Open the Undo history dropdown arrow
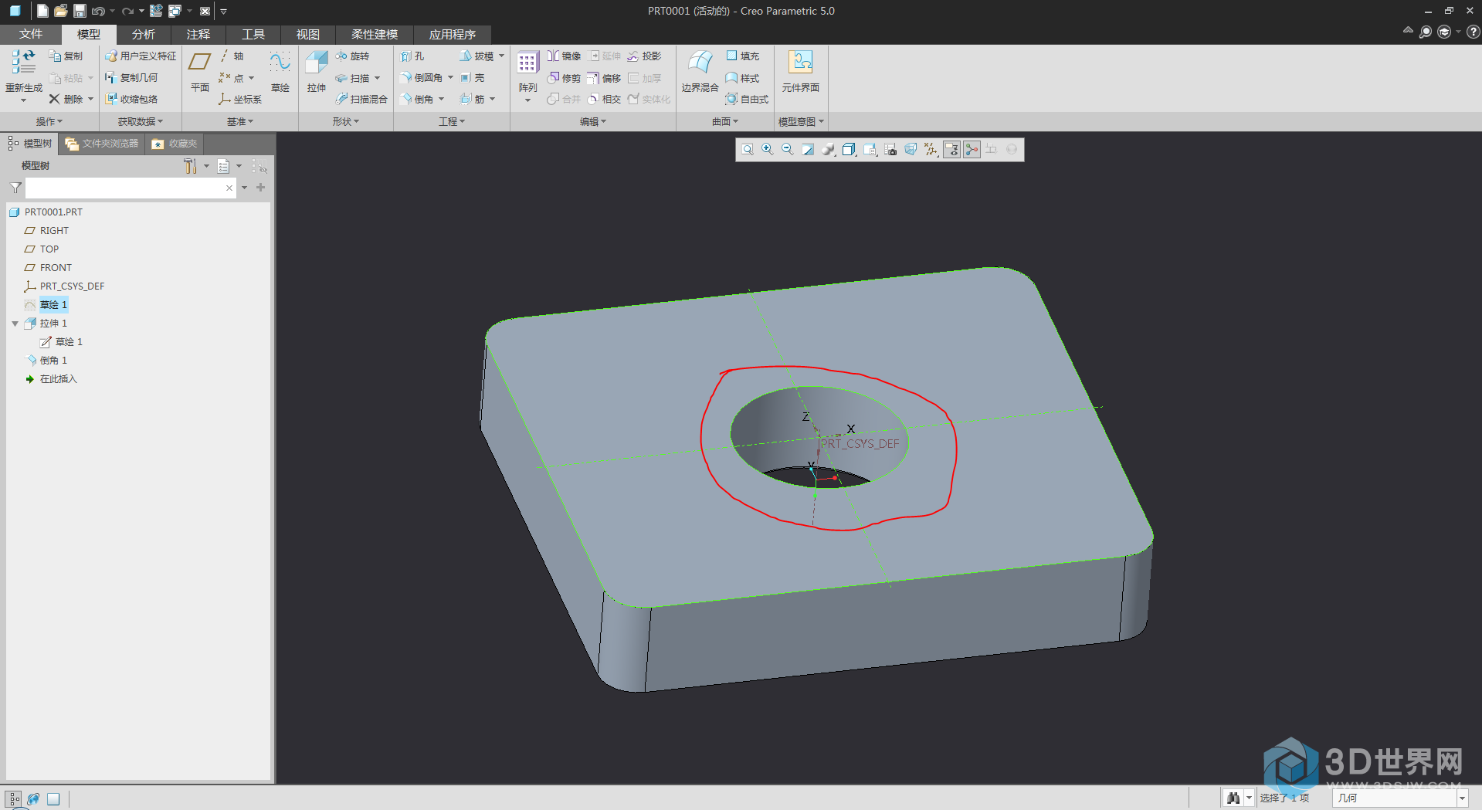This screenshot has width=1482, height=810. click(x=113, y=11)
